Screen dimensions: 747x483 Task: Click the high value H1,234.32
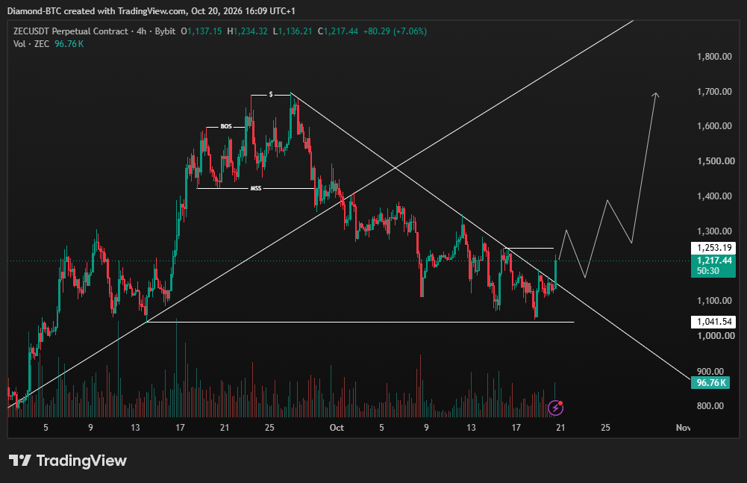pyautogui.click(x=247, y=31)
